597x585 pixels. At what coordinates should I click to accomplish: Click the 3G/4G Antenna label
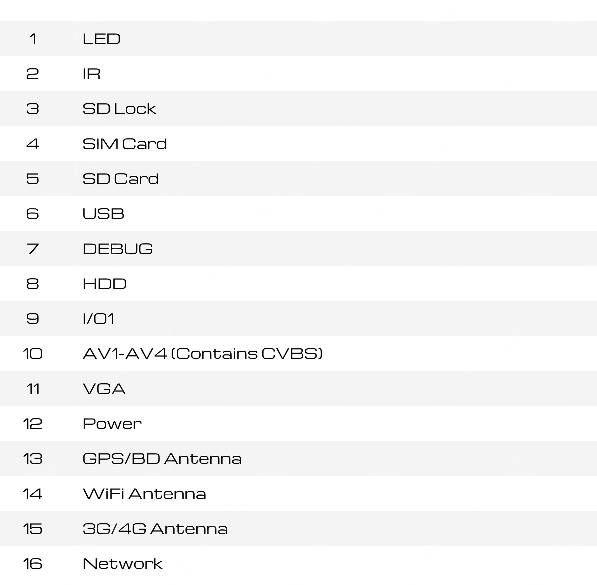[155, 529]
